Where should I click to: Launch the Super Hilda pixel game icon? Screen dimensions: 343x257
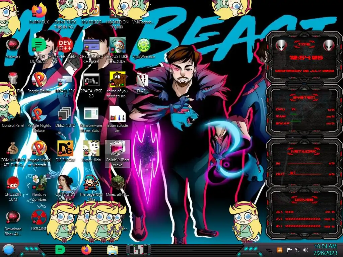click(91, 148)
